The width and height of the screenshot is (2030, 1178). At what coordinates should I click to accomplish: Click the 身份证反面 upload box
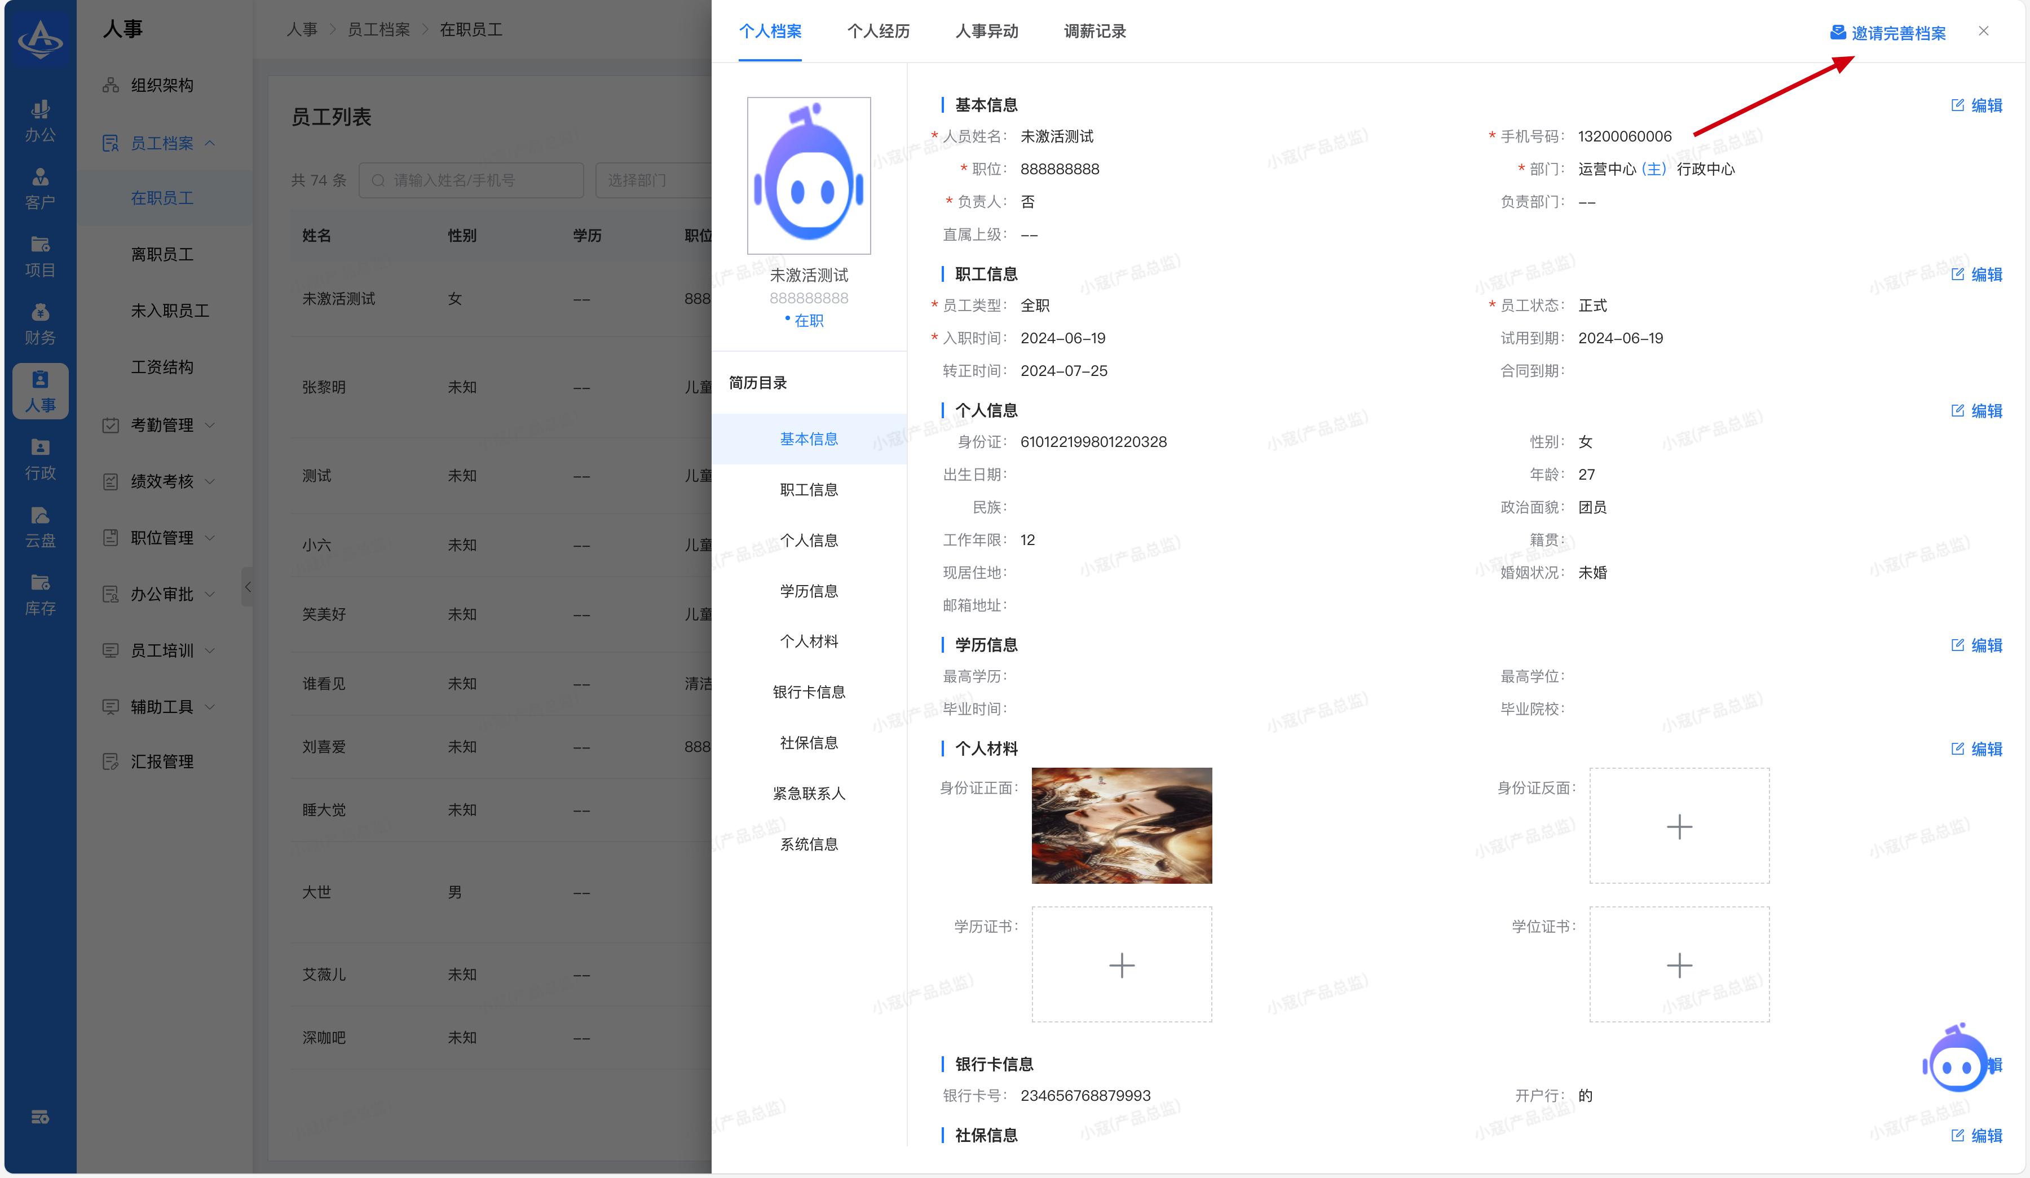(1679, 825)
